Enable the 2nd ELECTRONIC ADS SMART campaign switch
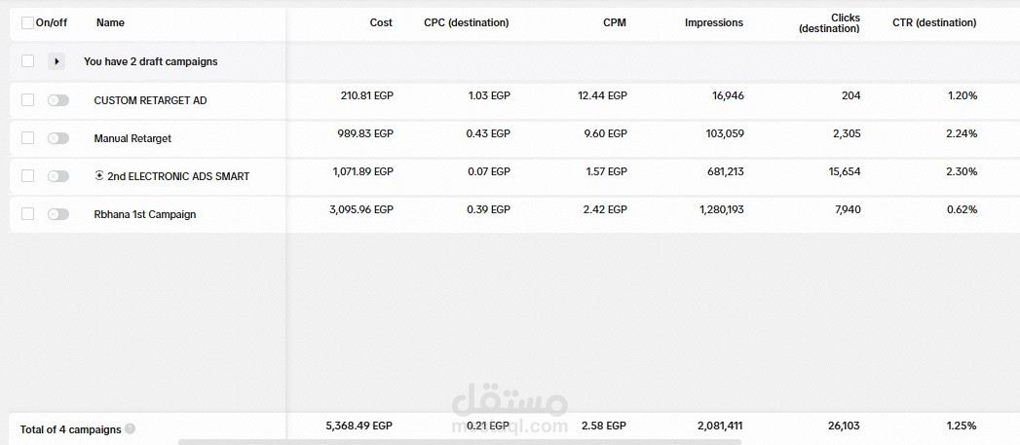Image resolution: width=1020 pixels, height=445 pixels. click(x=57, y=175)
